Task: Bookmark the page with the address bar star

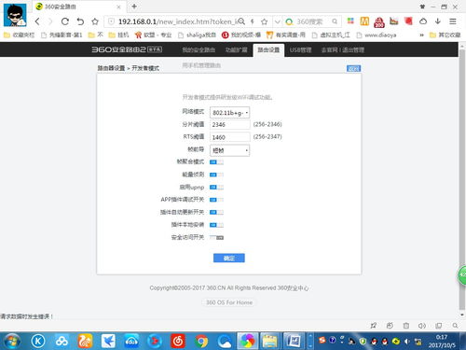Action: tap(265, 21)
